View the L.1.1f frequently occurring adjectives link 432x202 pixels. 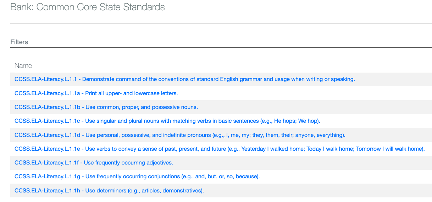point(94,163)
